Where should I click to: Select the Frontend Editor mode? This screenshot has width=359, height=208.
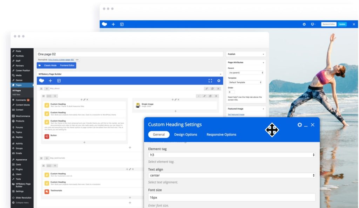[67, 65]
